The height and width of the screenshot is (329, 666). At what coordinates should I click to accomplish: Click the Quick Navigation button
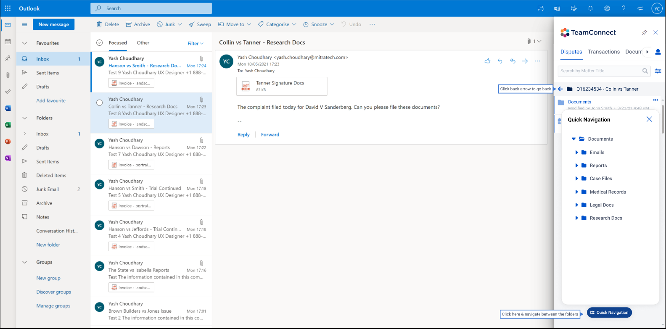pyautogui.click(x=609, y=313)
